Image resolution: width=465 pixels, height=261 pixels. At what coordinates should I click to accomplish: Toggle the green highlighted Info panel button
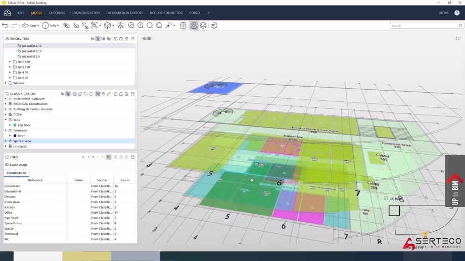coord(109,157)
